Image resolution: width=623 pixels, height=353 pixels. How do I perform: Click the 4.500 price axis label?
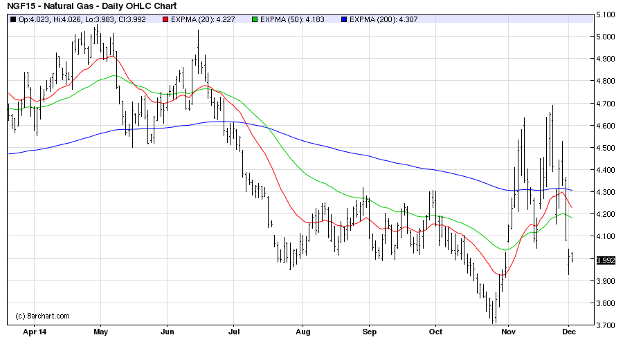606,148
